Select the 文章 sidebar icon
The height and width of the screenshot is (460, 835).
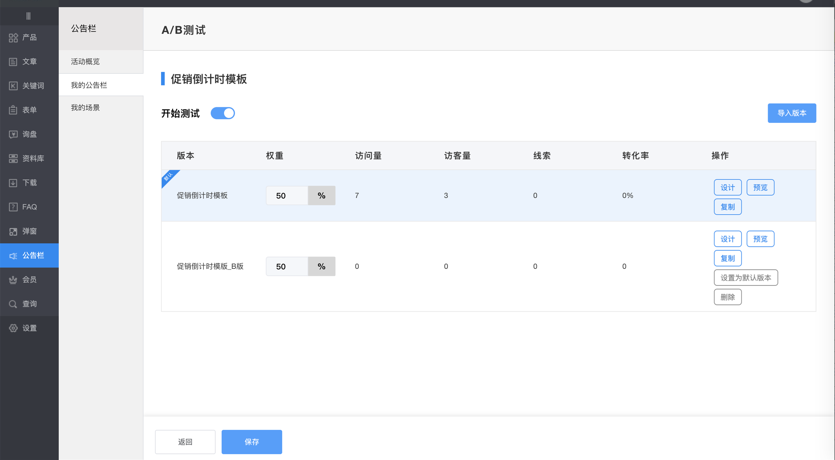click(x=29, y=61)
